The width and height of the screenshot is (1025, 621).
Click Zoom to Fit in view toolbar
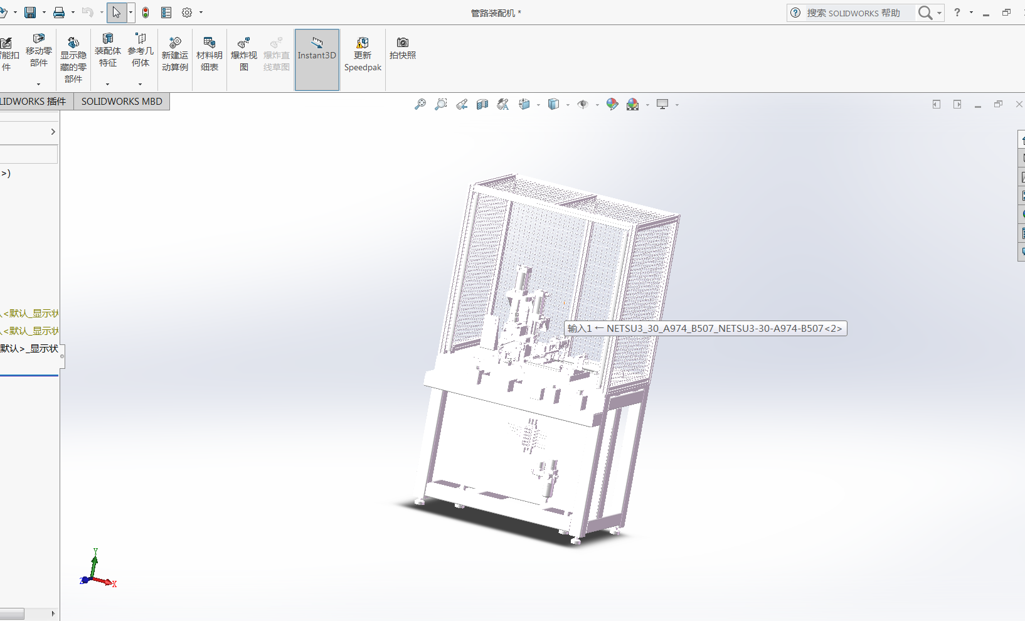420,104
